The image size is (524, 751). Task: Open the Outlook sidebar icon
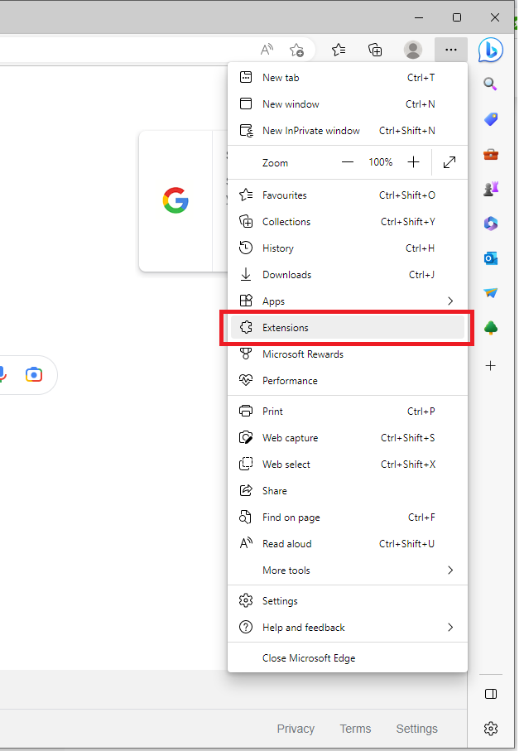pos(490,258)
